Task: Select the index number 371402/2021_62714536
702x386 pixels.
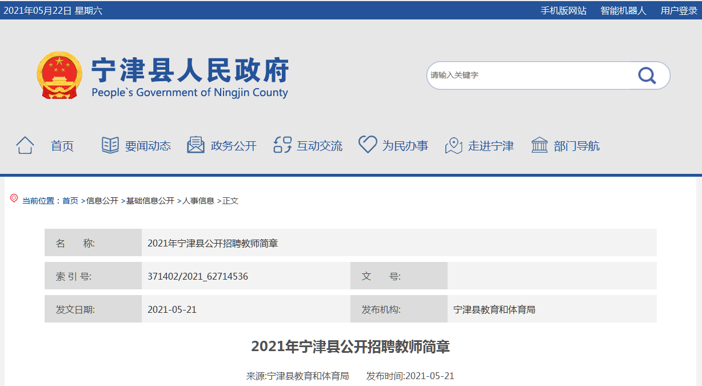Action: pyautogui.click(x=198, y=276)
